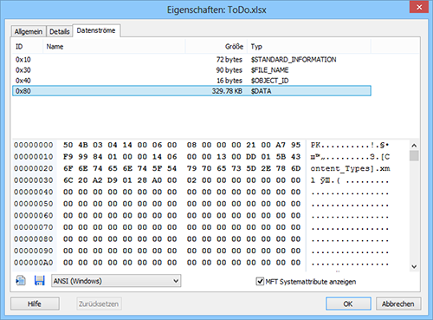Select the 0x10 $STANDARD_INFORMATION row
This screenshot has height=320, width=433.
pos(191,60)
